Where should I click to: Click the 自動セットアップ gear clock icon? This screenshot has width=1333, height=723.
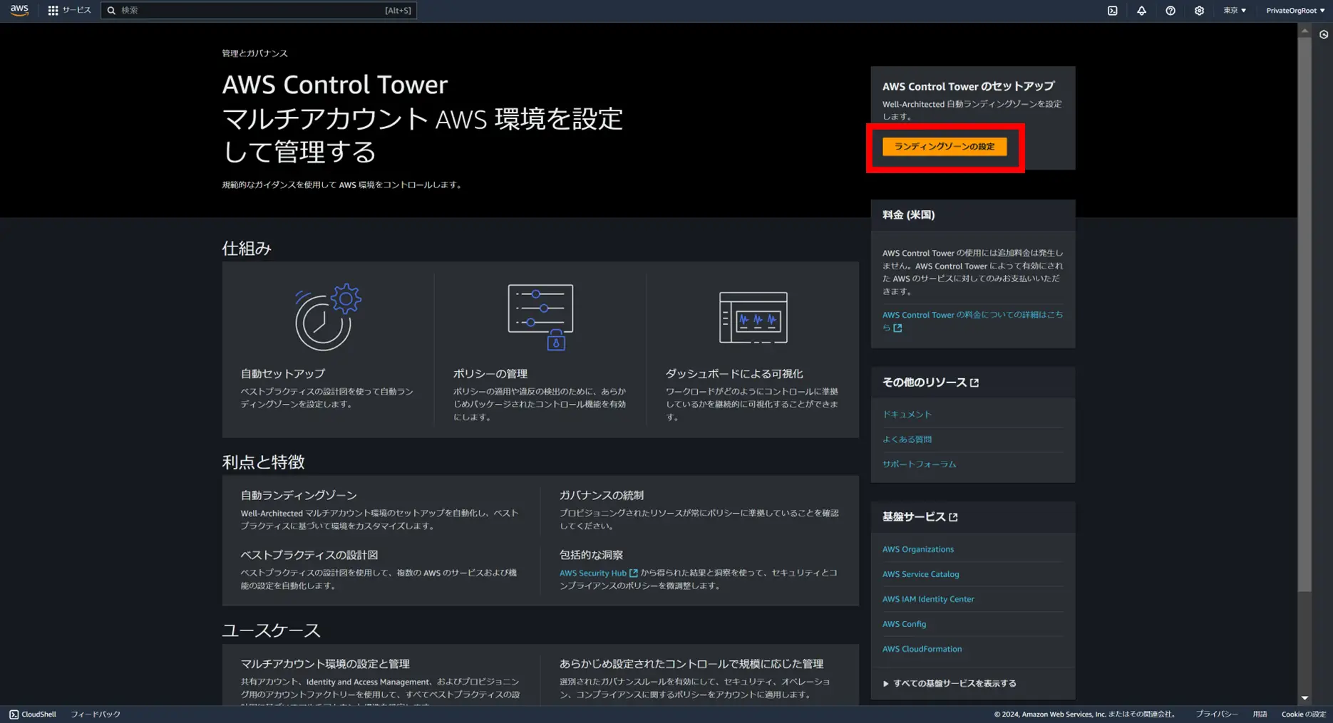tap(328, 317)
